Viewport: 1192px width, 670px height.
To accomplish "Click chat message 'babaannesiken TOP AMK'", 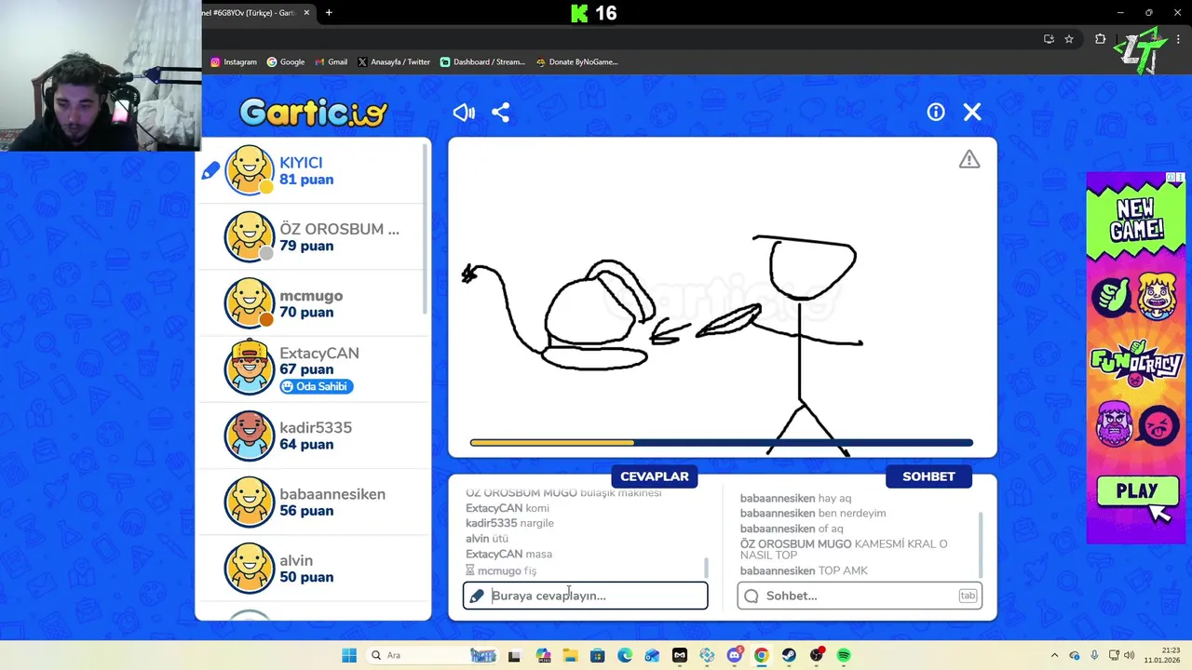I will 804,570.
